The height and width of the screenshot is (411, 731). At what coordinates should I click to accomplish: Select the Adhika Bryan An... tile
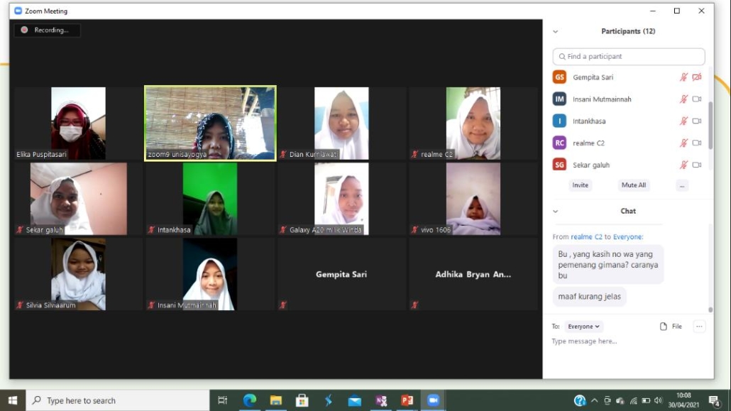[473, 274]
